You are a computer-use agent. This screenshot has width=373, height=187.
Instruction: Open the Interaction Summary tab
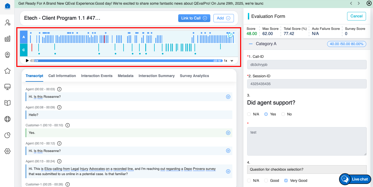click(x=156, y=76)
